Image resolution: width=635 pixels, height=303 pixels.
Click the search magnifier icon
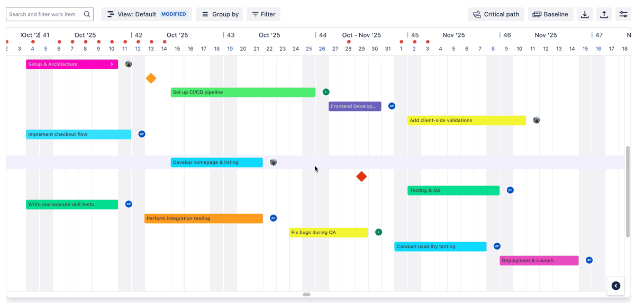click(87, 14)
